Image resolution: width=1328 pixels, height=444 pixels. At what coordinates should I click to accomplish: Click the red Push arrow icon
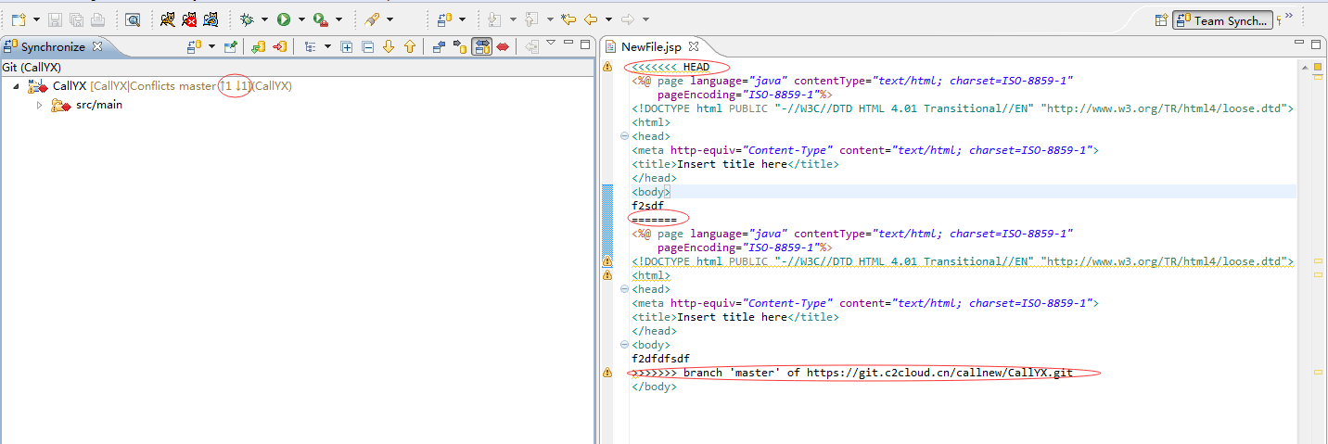click(279, 46)
